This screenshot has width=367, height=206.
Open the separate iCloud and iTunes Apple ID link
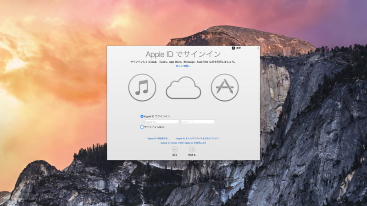[x=183, y=143]
